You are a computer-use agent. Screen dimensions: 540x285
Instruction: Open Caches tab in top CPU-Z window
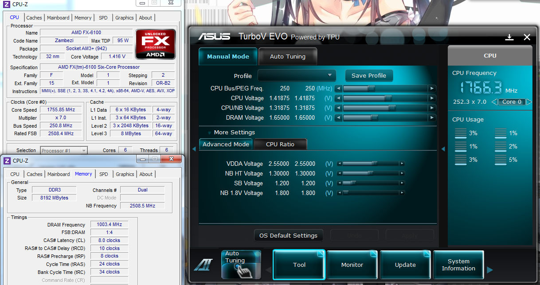(34, 18)
